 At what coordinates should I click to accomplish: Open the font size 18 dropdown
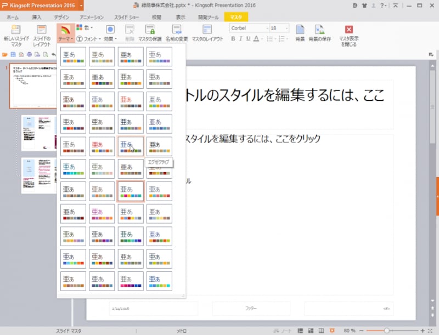click(x=286, y=28)
